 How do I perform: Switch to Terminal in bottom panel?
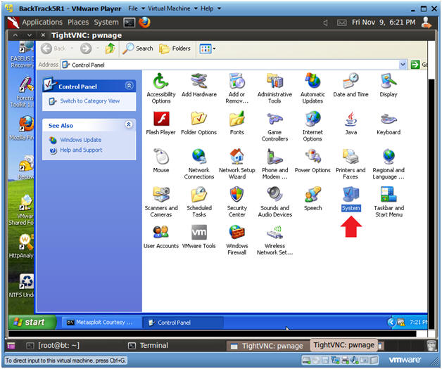pos(149,345)
